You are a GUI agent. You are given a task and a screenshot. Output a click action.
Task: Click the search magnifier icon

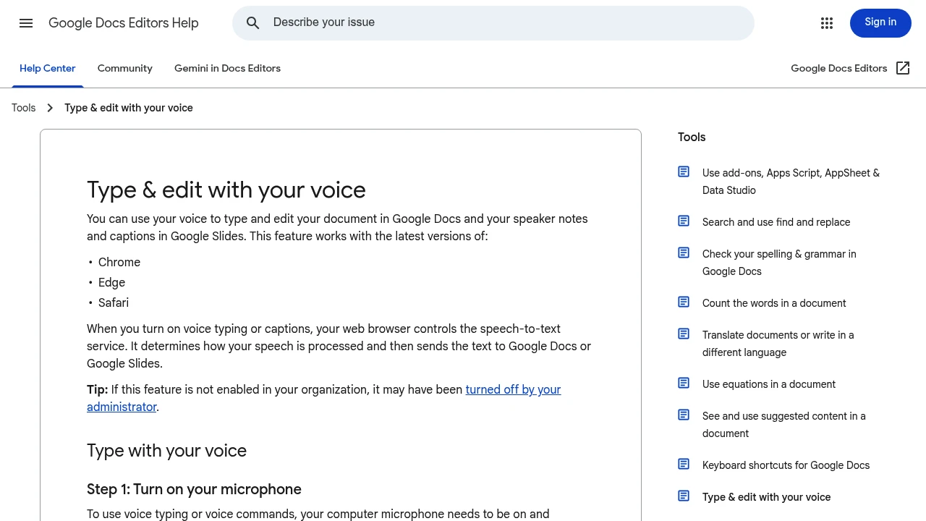click(252, 23)
